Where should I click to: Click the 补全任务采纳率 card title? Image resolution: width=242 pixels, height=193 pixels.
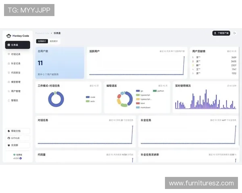click(150, 155)
